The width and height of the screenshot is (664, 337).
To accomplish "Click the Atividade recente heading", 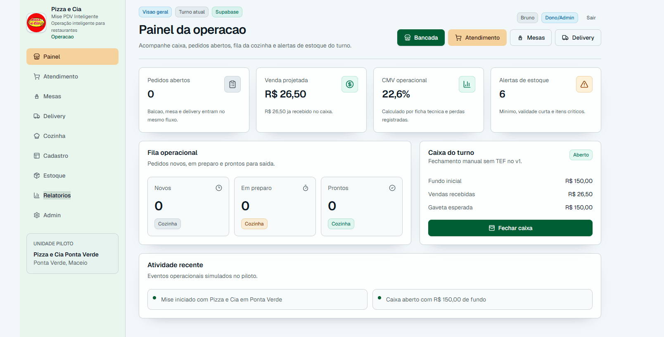I will [175, 265].
